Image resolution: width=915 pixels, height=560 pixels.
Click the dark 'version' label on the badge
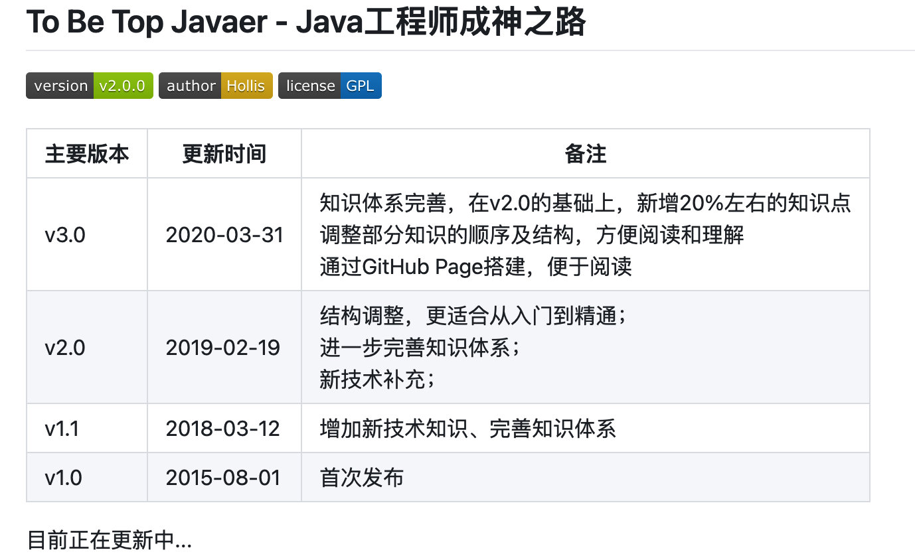click(60, 86)
